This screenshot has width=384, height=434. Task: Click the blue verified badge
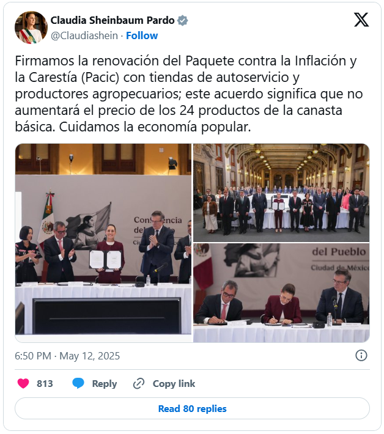coord(183,21)
